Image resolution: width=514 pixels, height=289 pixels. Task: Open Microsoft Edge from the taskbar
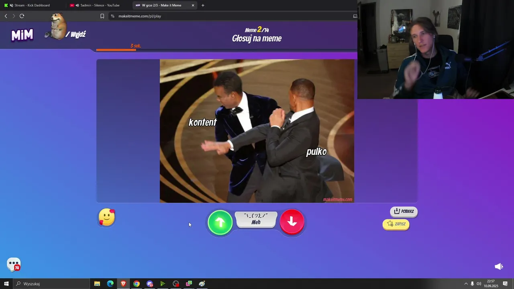pyautogui.click(x=110, y=284)
